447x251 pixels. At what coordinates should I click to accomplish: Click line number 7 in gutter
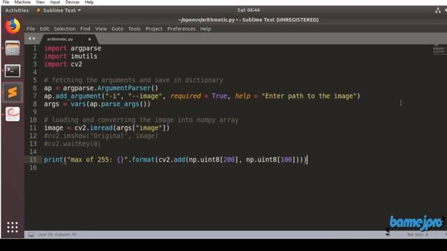pos(35,96)
